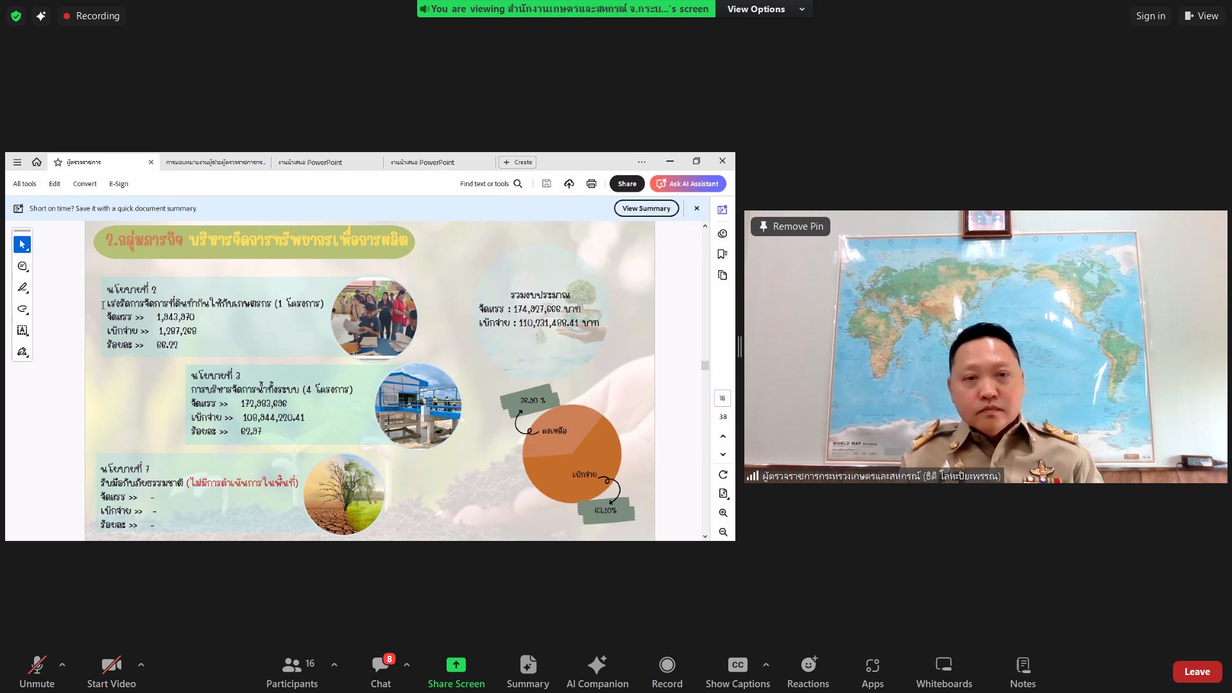Expand View Options dropdown
Viewport: 1232px width, 693px height.
pyautogui.click(x=765, y=9)
